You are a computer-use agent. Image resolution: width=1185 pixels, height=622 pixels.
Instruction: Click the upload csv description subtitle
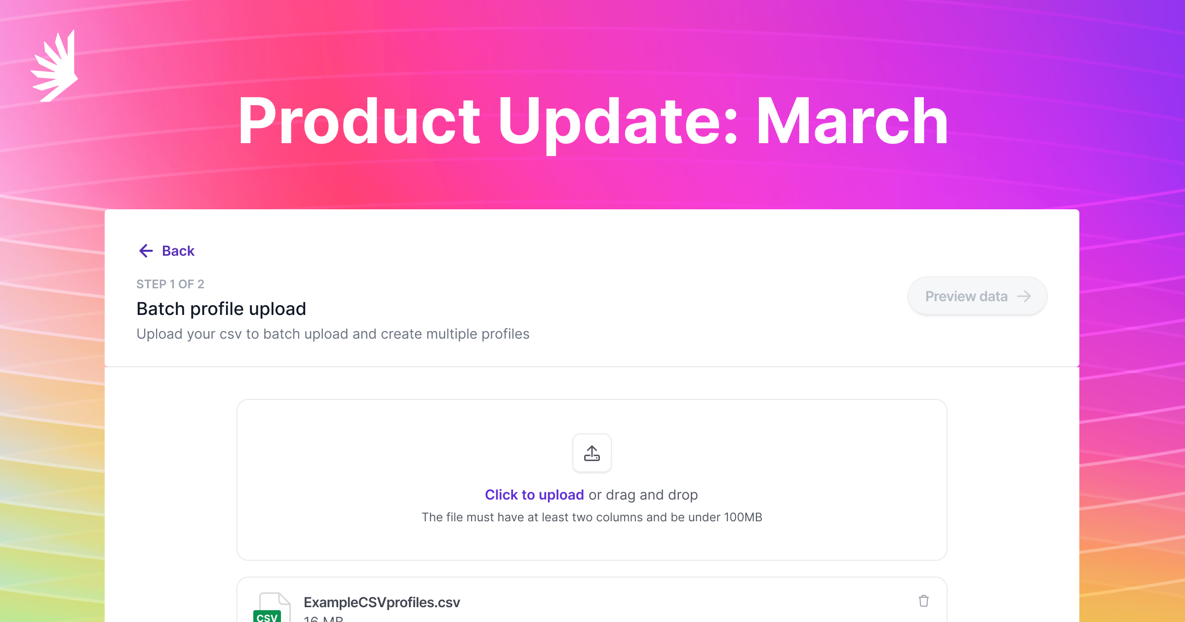(x=333, y=334)
